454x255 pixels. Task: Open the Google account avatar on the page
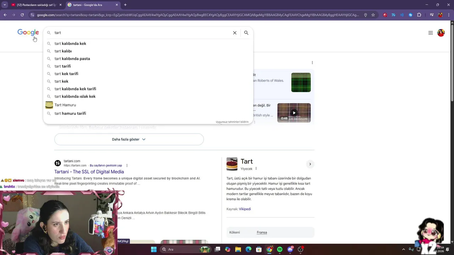[441, 33]
